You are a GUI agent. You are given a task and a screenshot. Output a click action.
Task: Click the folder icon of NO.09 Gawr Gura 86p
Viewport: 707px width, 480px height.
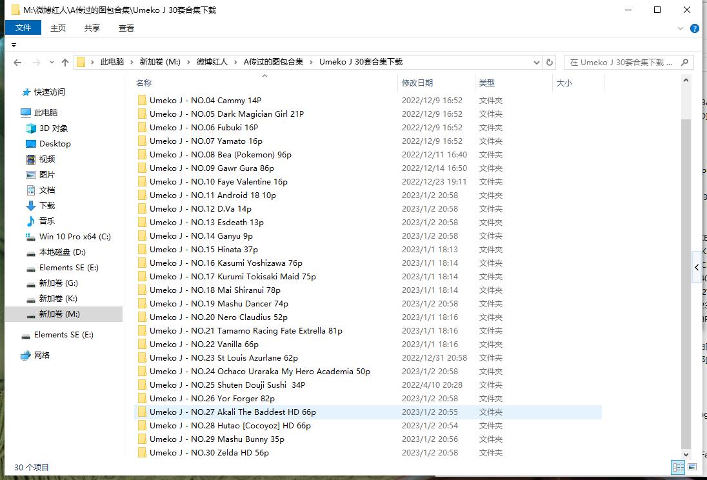(x=142, y=168)
